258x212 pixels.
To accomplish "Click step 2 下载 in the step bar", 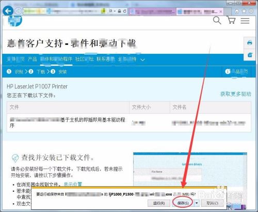I will (x=37, y=71).
